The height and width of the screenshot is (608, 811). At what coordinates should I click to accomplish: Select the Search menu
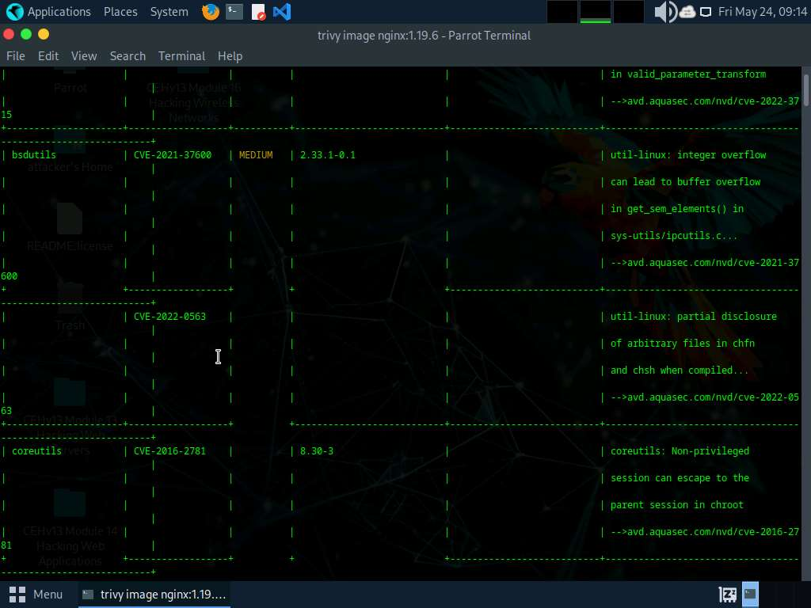[128, 56]
